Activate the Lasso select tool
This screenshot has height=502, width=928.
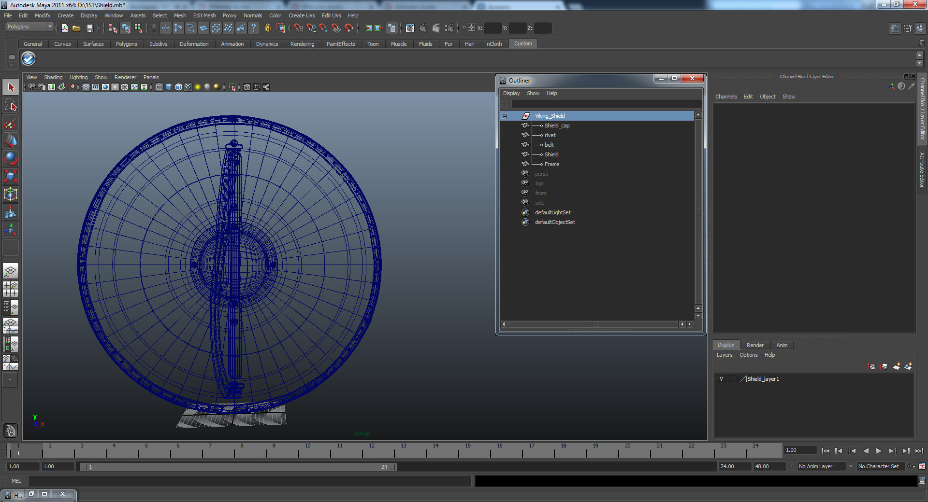pos(11,105)
